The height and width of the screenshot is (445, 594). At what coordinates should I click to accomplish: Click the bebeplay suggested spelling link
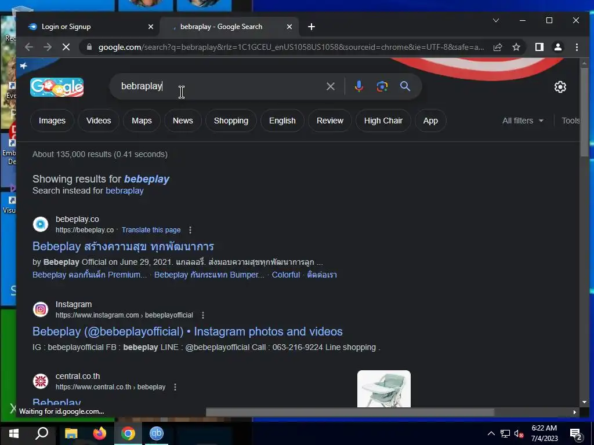click(147, 179)
